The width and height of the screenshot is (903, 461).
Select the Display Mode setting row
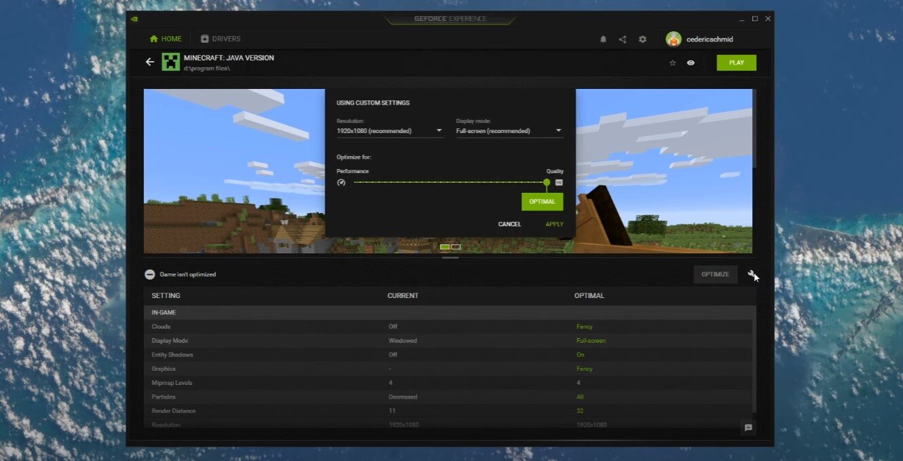(448, 341)
